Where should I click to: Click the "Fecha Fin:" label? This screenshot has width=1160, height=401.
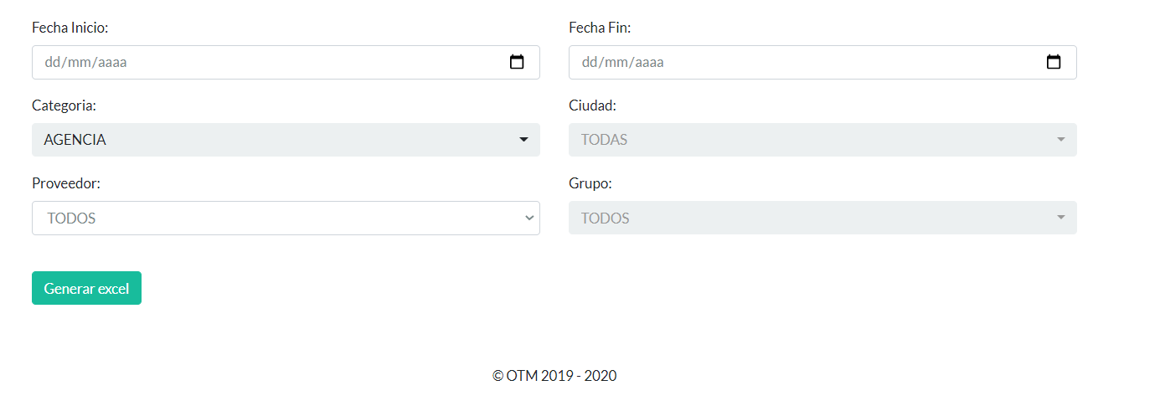(600, 28)
